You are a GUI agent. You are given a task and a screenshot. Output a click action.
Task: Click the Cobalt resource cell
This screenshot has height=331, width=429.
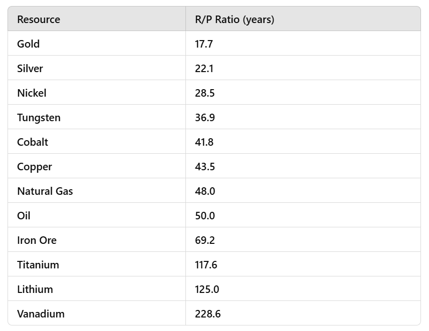point(33,142)
